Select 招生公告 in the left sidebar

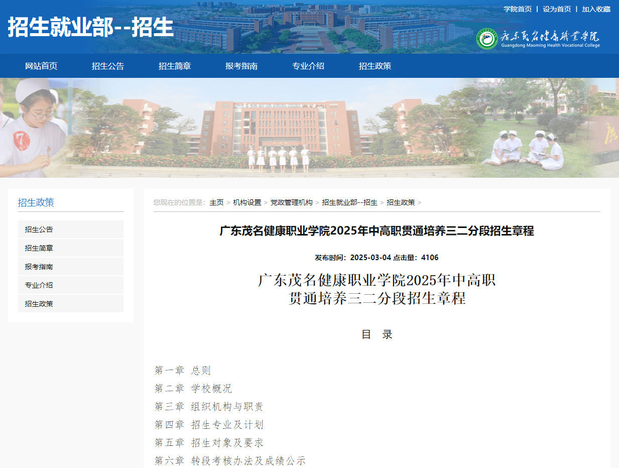(39, 229)
